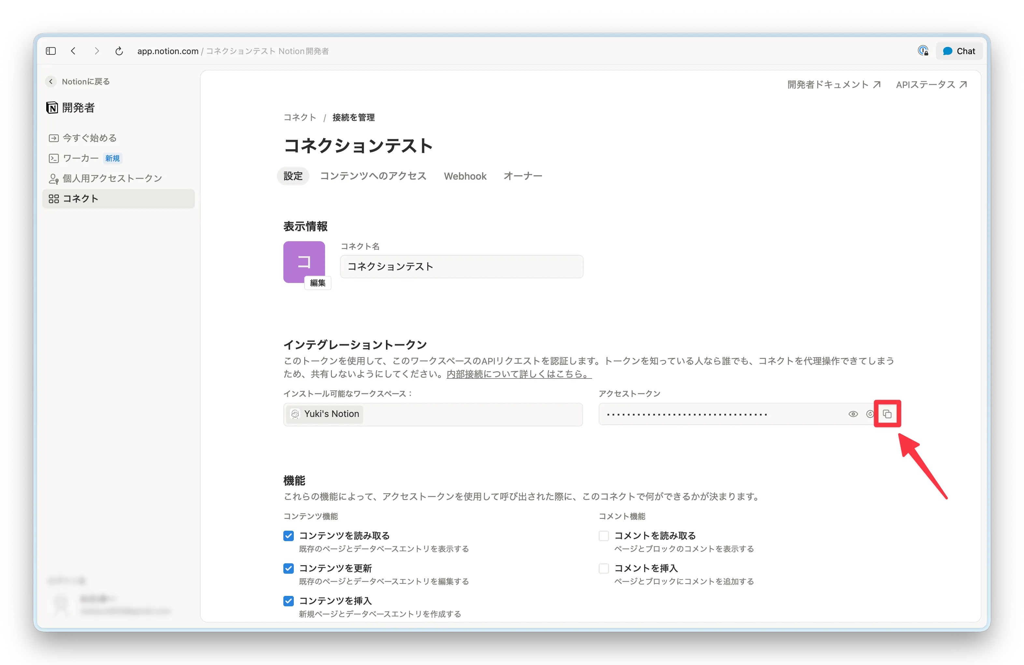1024x665 pixels.
Task: Click the コネクト grid icon
Action: pyautogui.click(x=53, y=199)
